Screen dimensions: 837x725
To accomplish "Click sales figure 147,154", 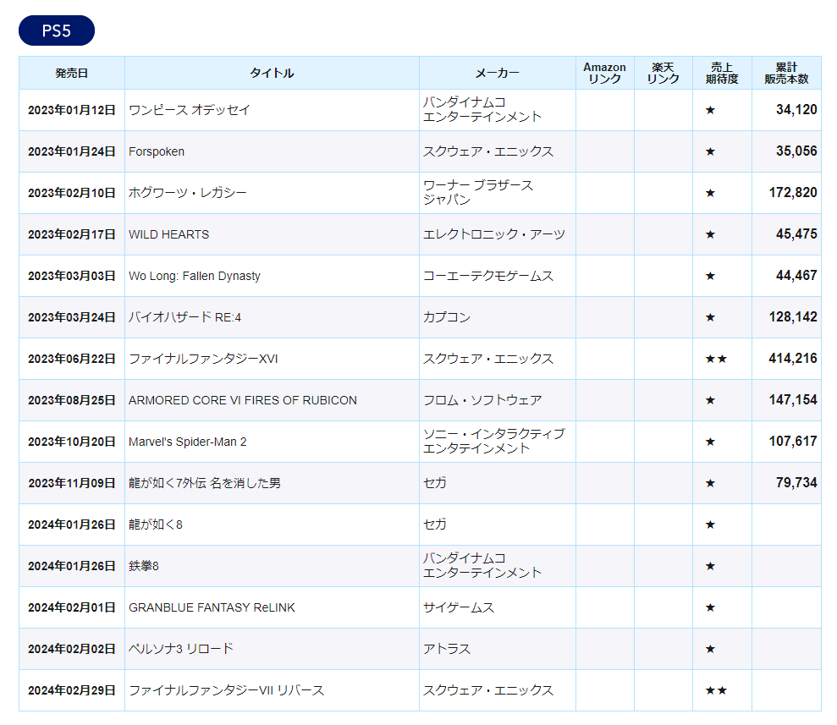I will click(793, 399).
